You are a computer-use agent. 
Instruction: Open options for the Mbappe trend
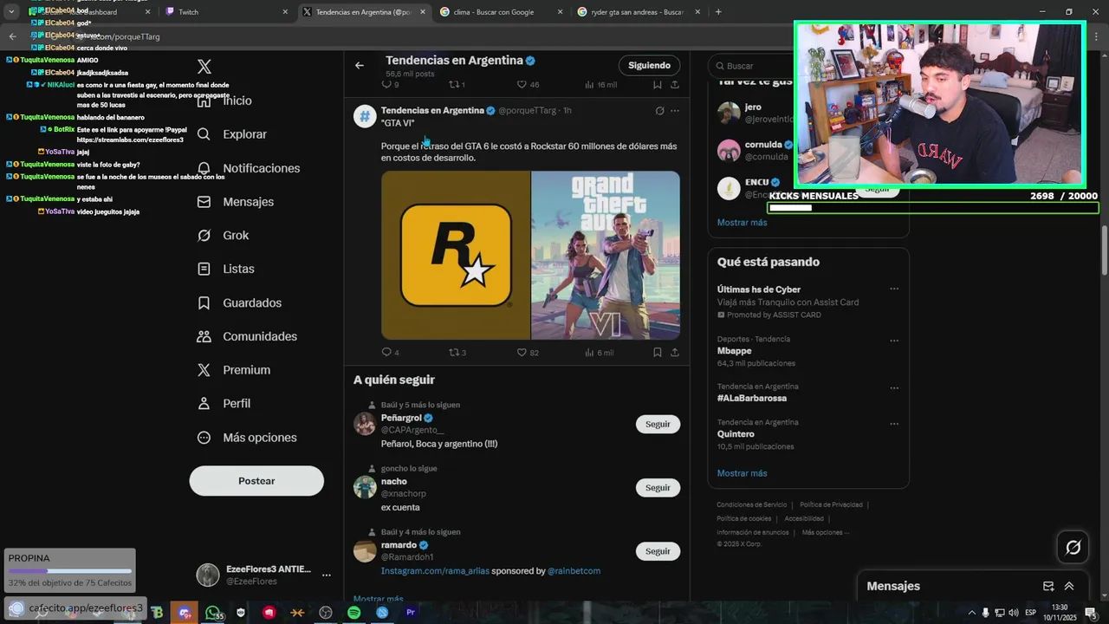coord(894,341)
